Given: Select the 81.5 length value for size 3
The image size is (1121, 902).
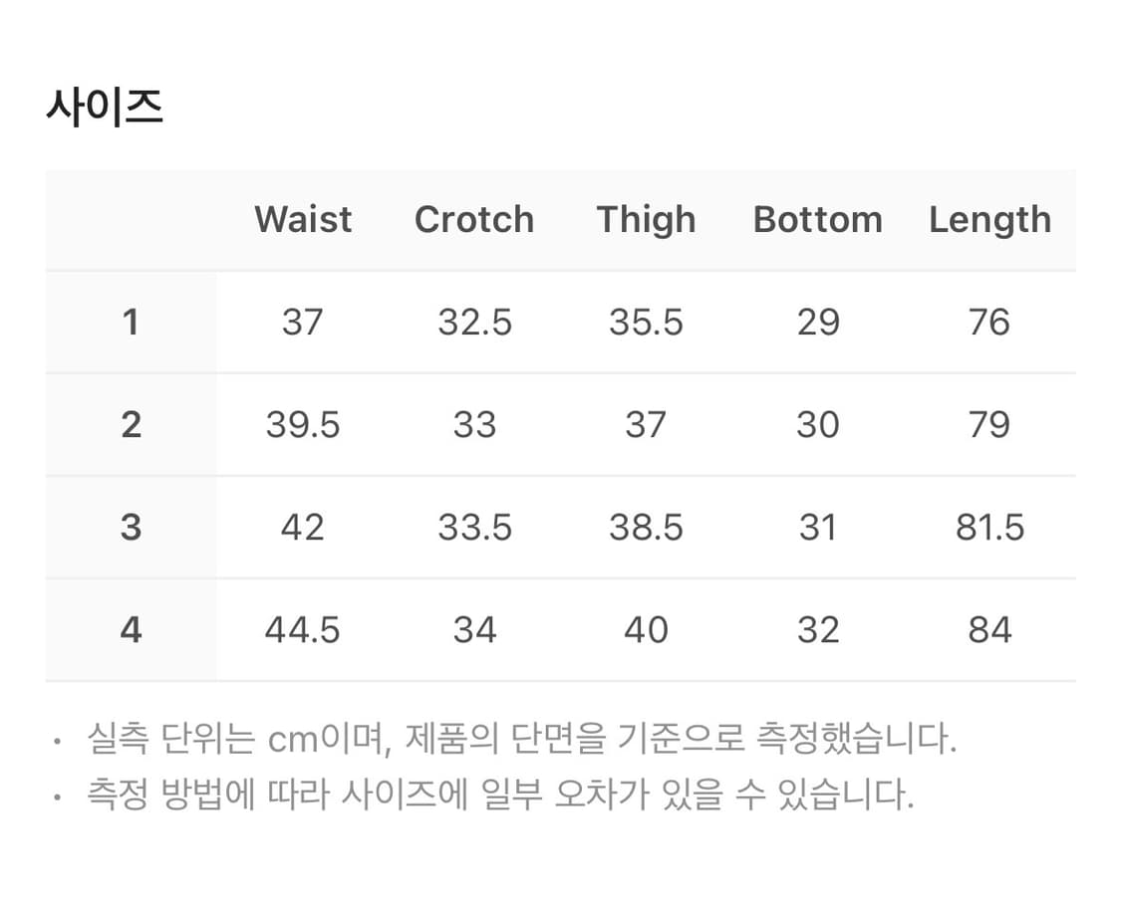Looking at the screenshot, I should pyautogui.click(x=989, y=528).
